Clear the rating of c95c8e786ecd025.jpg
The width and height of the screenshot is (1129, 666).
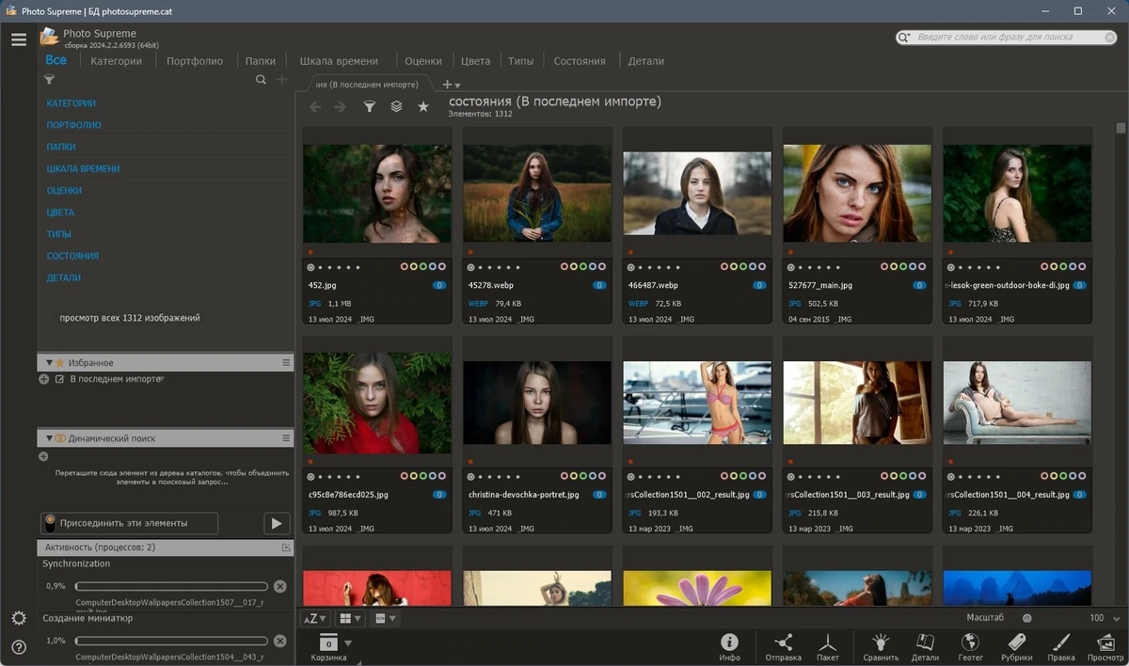311,477
